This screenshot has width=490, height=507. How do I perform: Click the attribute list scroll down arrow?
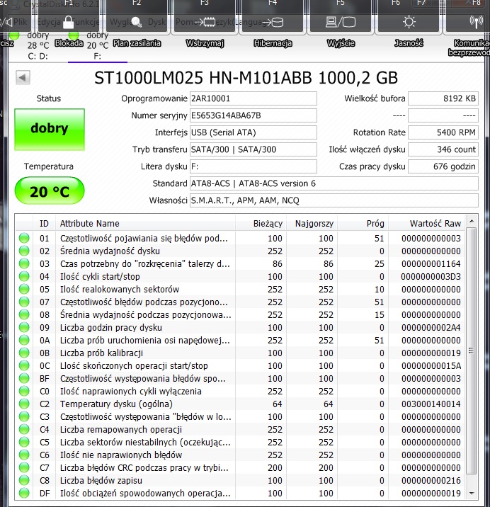pyautogui.click(x=472, y=494)
